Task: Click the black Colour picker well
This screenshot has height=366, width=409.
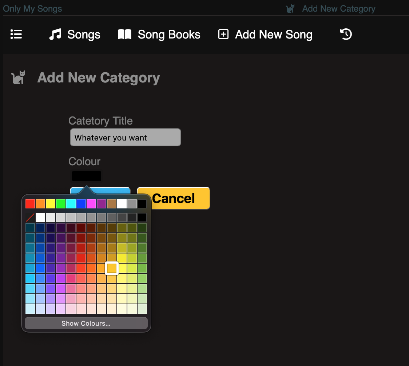Action: (87, 176)
